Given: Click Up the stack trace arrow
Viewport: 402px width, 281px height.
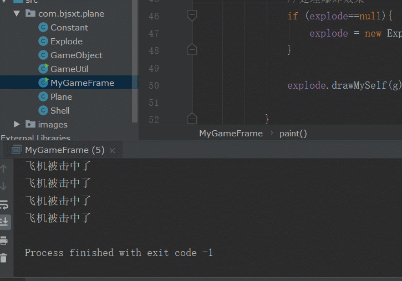Looking at the screenshot, I should [x=3, y=168].
